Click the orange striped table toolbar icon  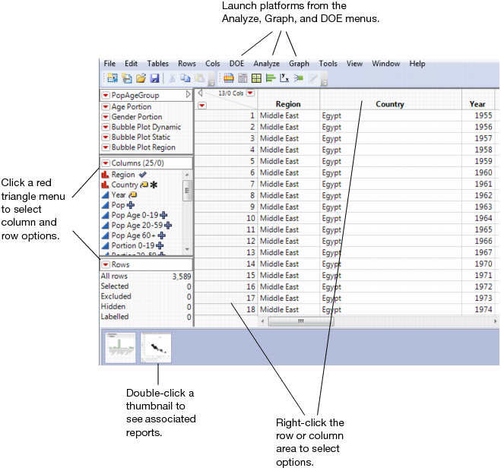pos(229,78)
